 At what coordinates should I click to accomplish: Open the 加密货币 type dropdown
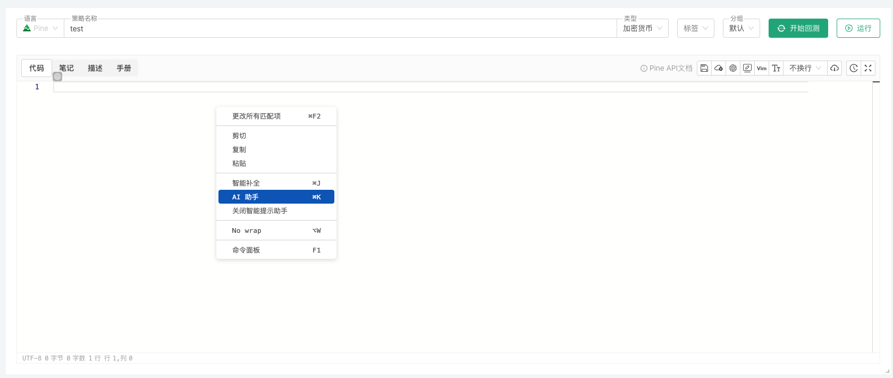pyautogui.click(x=643, y=28)
